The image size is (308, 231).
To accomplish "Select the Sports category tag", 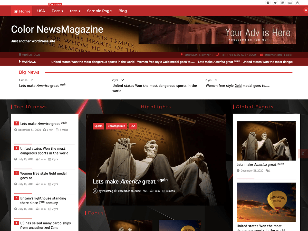I will click(98, 126).
